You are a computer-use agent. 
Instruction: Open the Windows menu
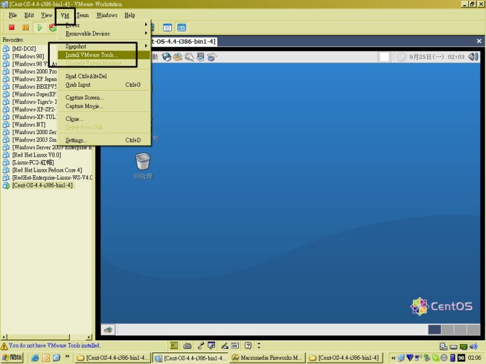pyautogui.click(x=107, y=15)
